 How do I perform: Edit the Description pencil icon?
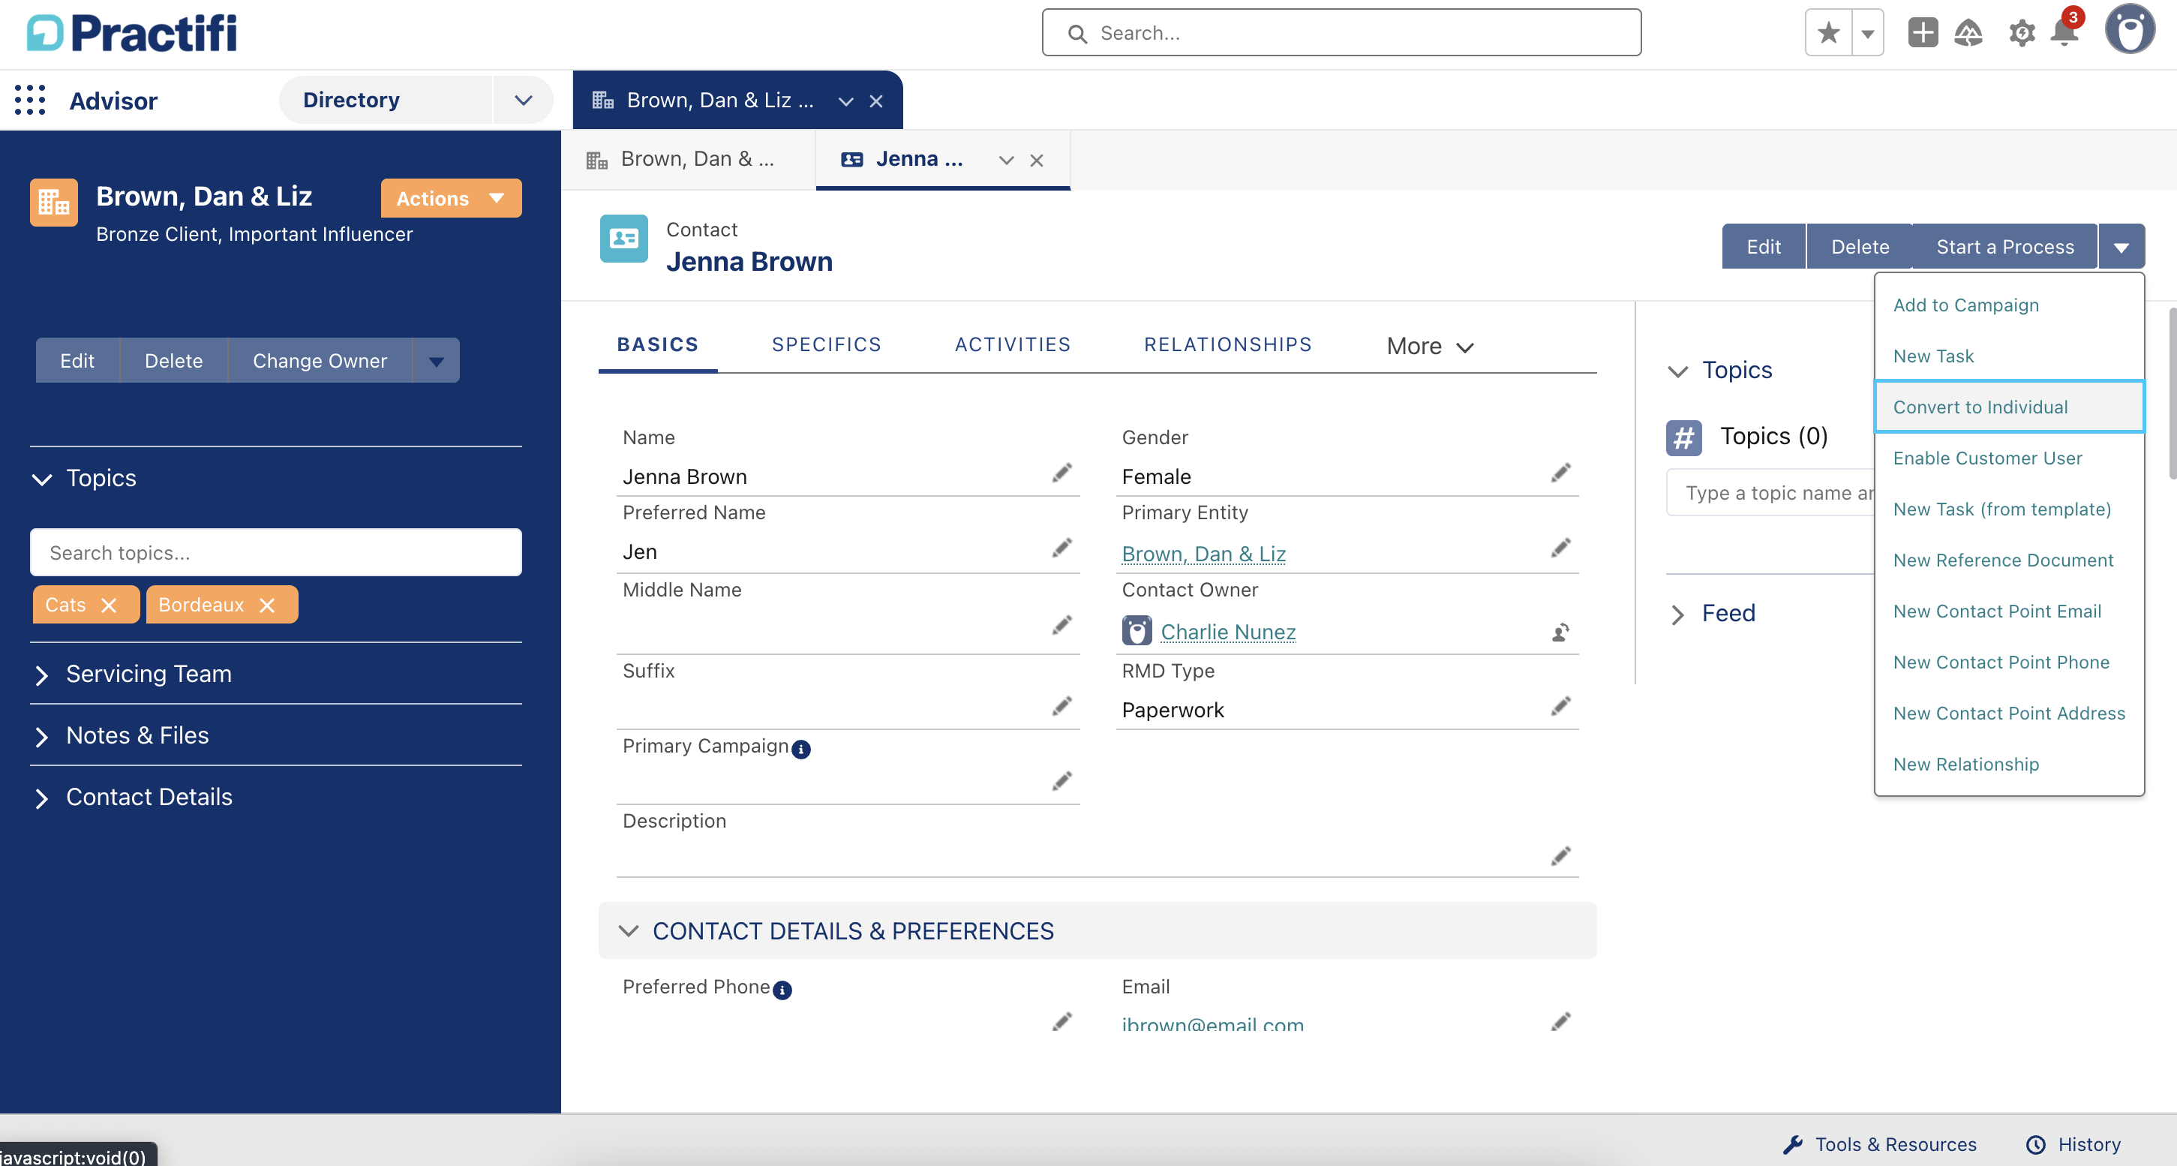click(x=1561, y=855)
